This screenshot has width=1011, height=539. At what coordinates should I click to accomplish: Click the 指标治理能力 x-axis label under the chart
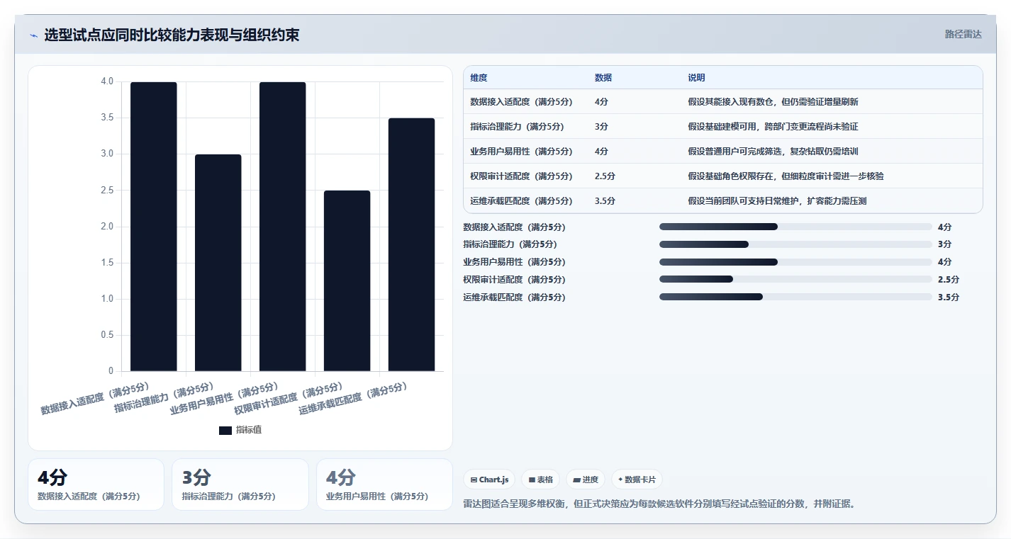164,397
